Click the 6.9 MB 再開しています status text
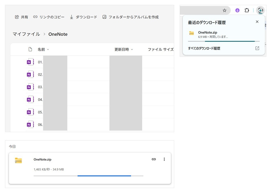The image size is (272, 194). (x=213, y=37)
